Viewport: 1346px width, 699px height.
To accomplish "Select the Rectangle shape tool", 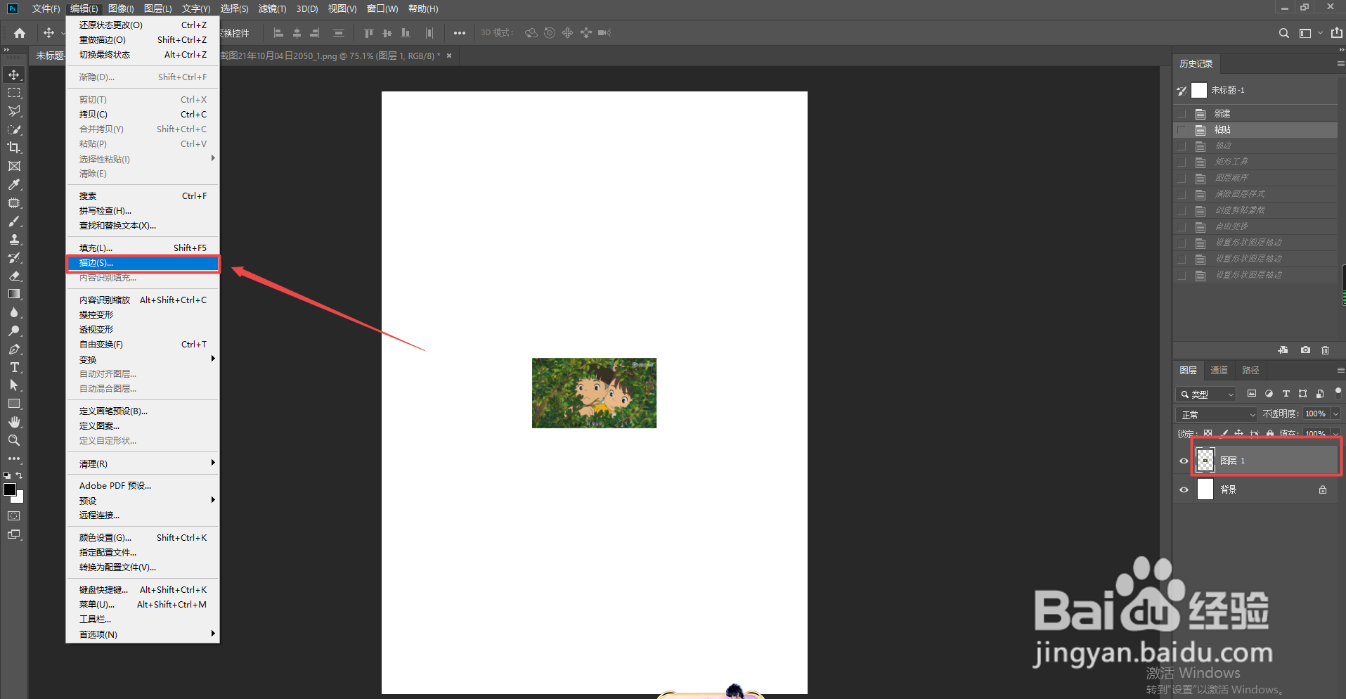I will [x=14, y=404].
